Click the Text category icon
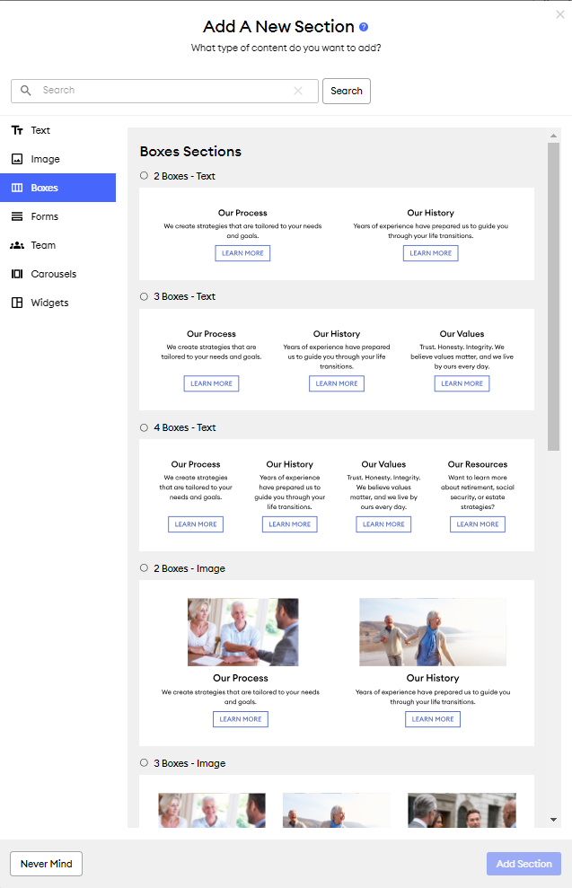Image resolution: width=572 pixels, height=888 pixels. [x=17, y=130]
